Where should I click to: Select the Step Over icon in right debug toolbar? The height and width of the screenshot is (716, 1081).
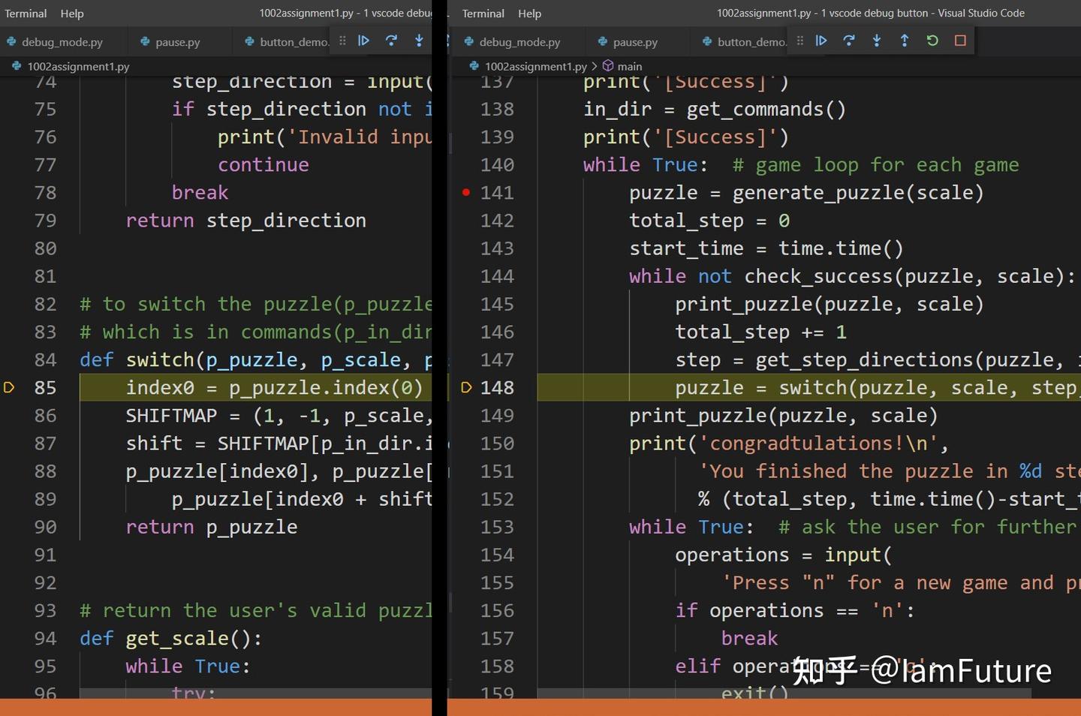coord(849,41)
